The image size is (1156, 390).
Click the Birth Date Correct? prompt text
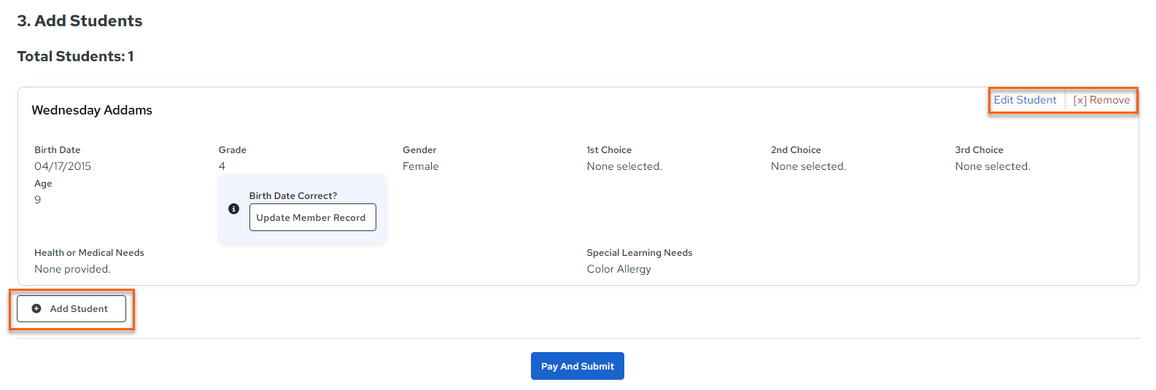[x=293, y=195]
